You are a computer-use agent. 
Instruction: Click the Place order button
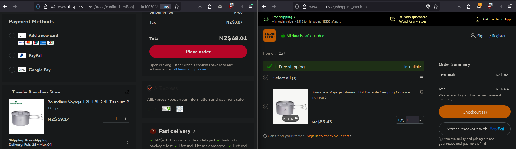pyautogui.click(x=198, y=52)
